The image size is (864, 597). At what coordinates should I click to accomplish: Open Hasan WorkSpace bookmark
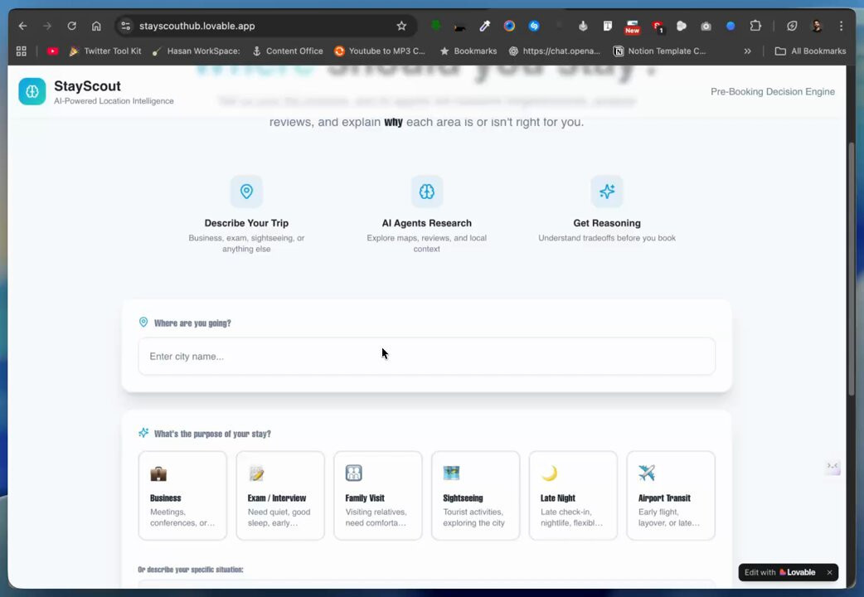pyautogui.click(x=197, y=51)
